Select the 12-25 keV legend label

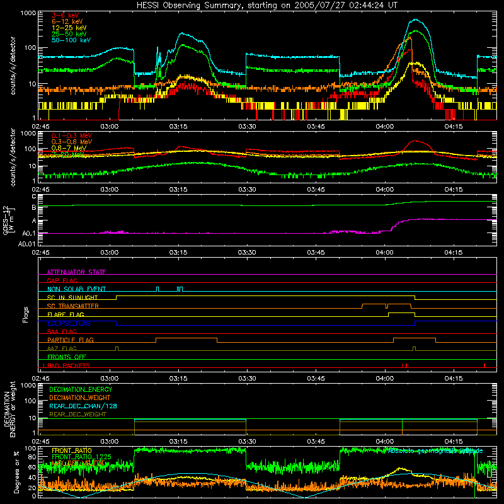[x=69, y=28]
